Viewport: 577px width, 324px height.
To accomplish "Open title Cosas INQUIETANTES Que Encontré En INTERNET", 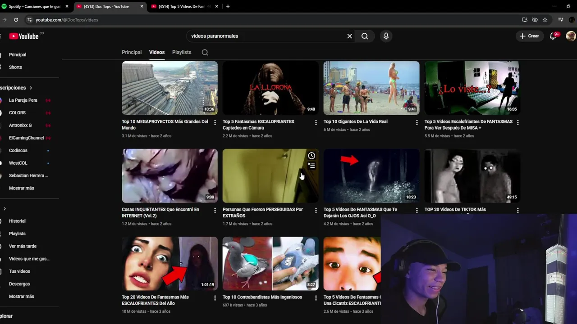I will (x=160, y=212).
